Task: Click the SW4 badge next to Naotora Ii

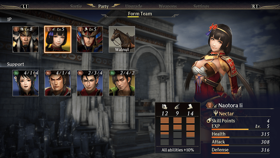Action: point(210,105)
